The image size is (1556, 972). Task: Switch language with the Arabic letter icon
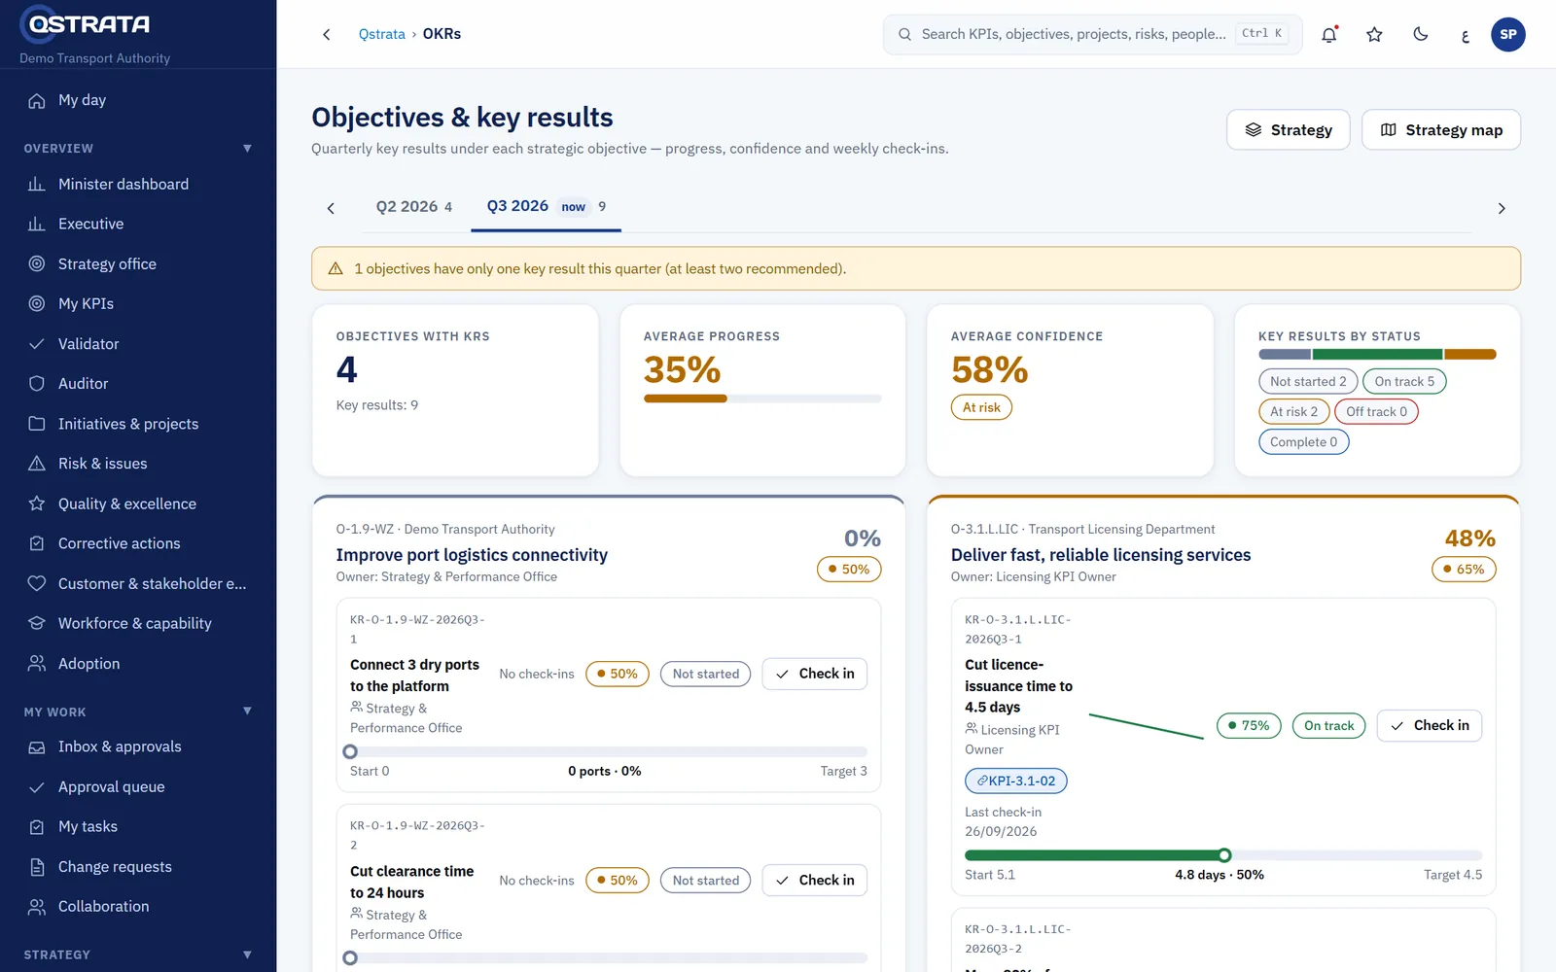[x=1465, y=35]
